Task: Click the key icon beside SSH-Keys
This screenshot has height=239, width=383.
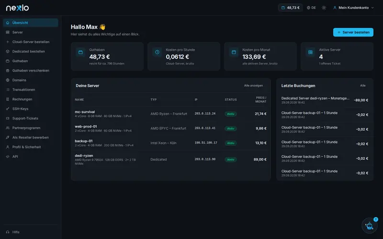Action: click(x=8, y=109)
